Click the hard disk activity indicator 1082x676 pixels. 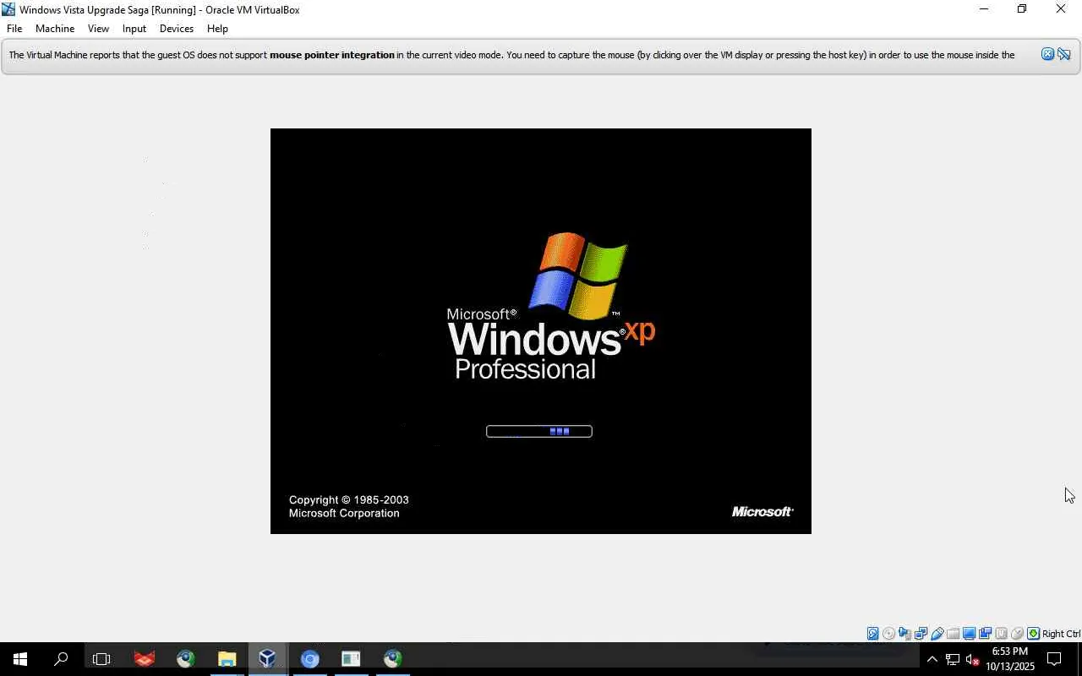872,634
